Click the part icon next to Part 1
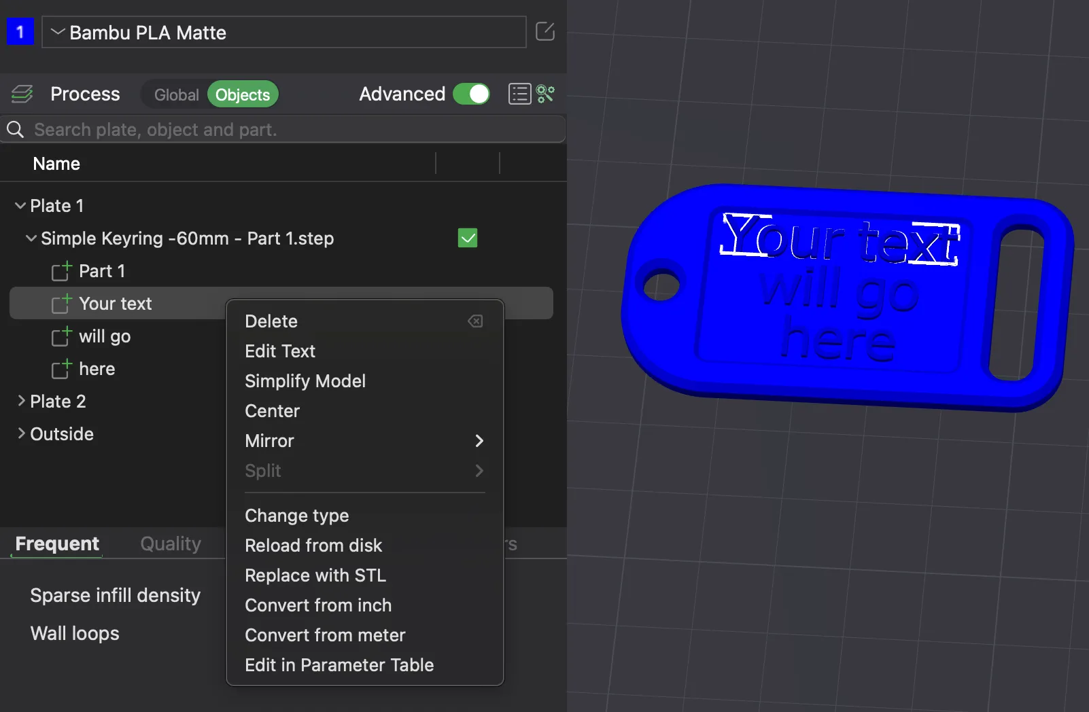1089x712 pixels. point(60,271)
